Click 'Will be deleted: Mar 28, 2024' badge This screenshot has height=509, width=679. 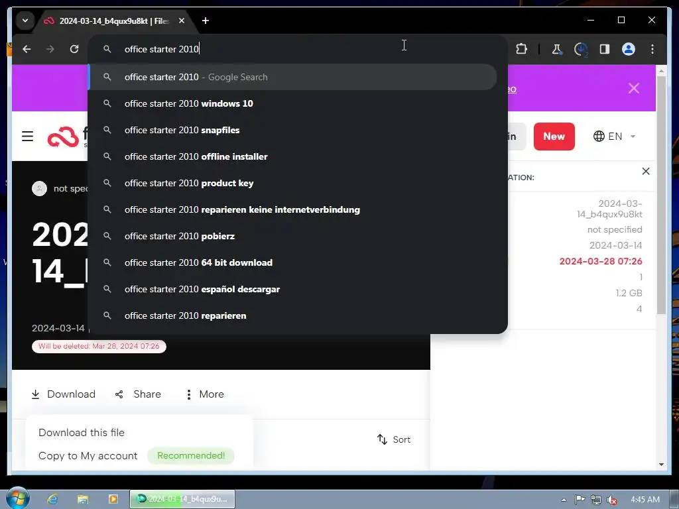tap(99, 346)
